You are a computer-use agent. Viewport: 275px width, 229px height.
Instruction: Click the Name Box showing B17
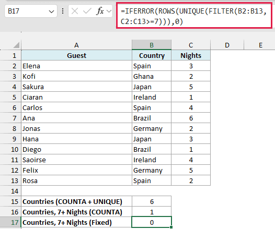pos(31,11)
